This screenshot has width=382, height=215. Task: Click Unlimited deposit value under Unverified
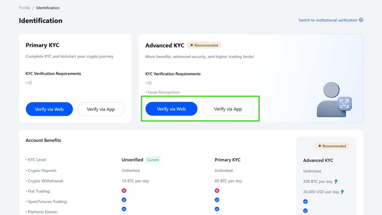131,171
